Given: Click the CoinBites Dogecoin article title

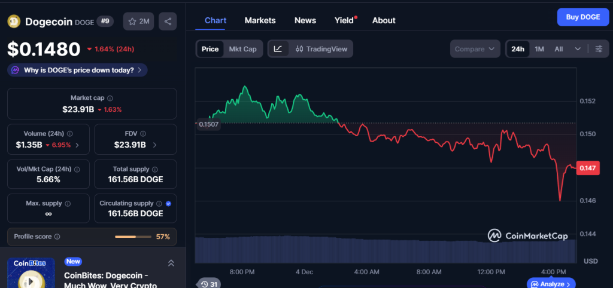Looking at the screenshot, I should 111,280.
